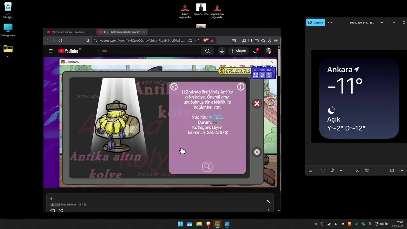Image resolution: width=407 pixels, height=229 pixels.
Task: Click the browser page vertical scrollbar
Action: point(279,62)
